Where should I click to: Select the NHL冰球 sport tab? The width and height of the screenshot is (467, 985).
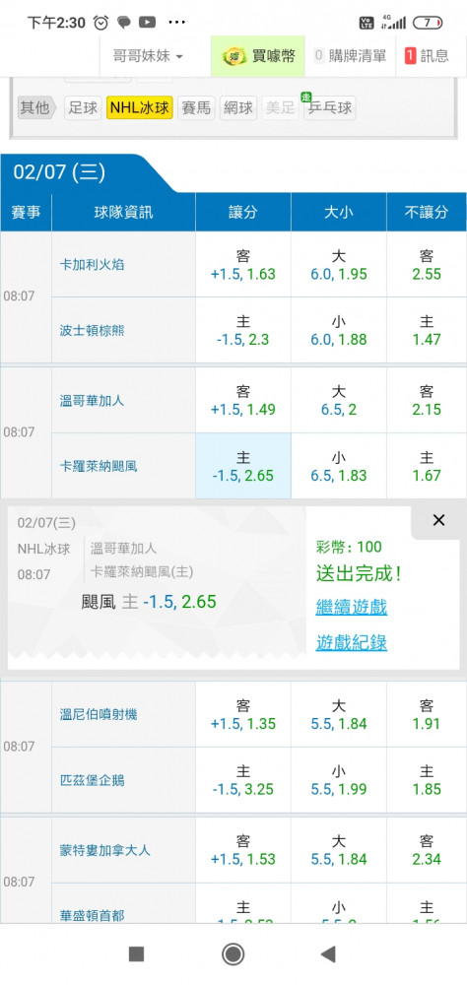click(x=140, y=108)
